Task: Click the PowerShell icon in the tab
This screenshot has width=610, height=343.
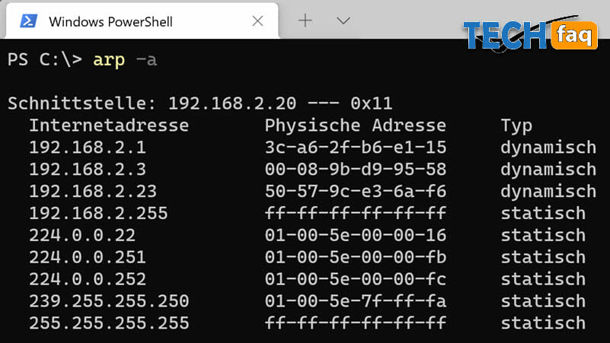Action: (x=29, y=21)
